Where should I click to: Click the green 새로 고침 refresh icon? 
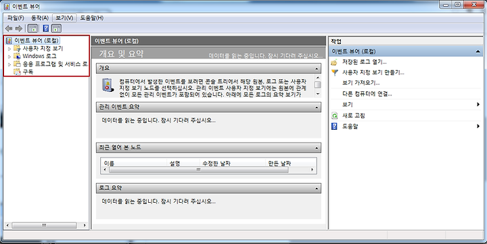pyautogui.click(x=334, y=116)
